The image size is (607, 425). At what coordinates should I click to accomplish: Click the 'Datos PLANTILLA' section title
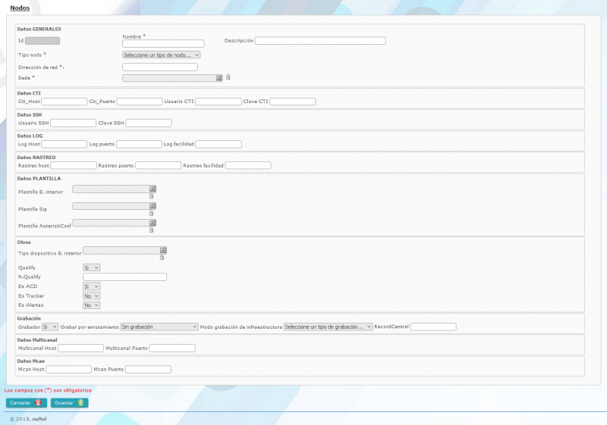[x=39, y=179]
